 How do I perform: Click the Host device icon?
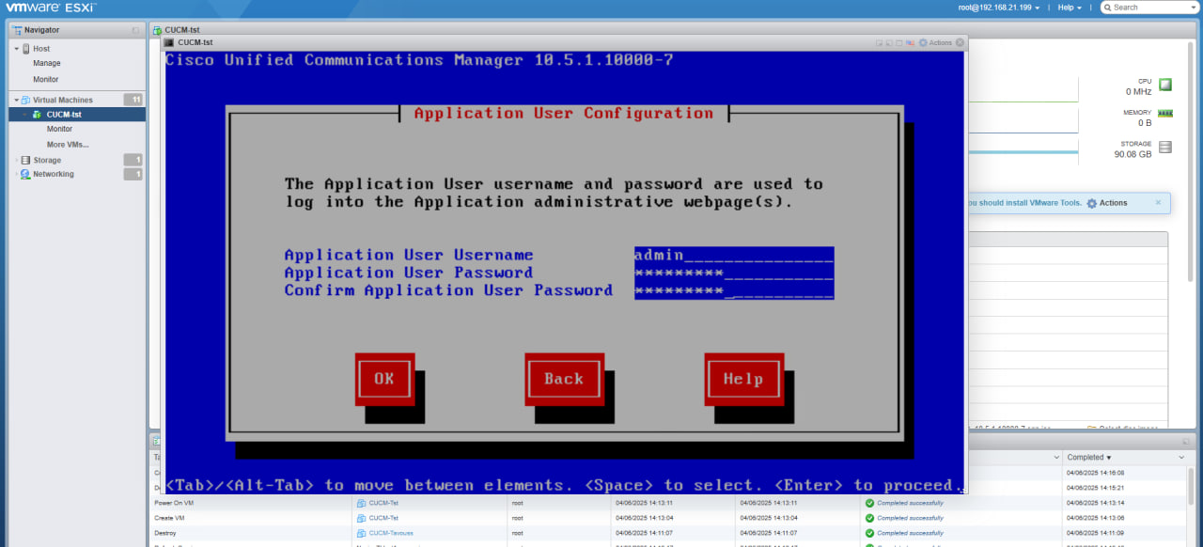26,49
